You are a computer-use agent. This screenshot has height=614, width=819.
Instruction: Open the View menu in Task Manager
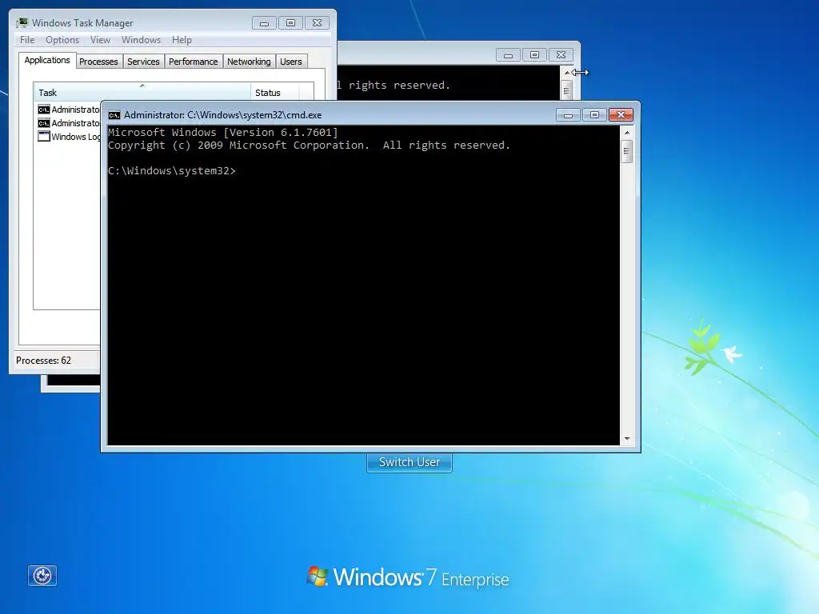coord(100,40)
